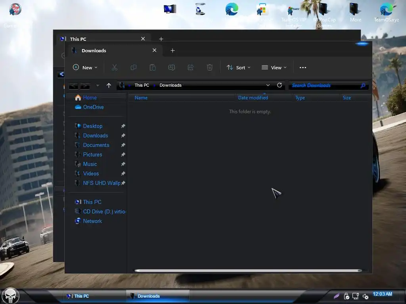
Task: Add new tab in Downloads window
Action: (173, 50)
